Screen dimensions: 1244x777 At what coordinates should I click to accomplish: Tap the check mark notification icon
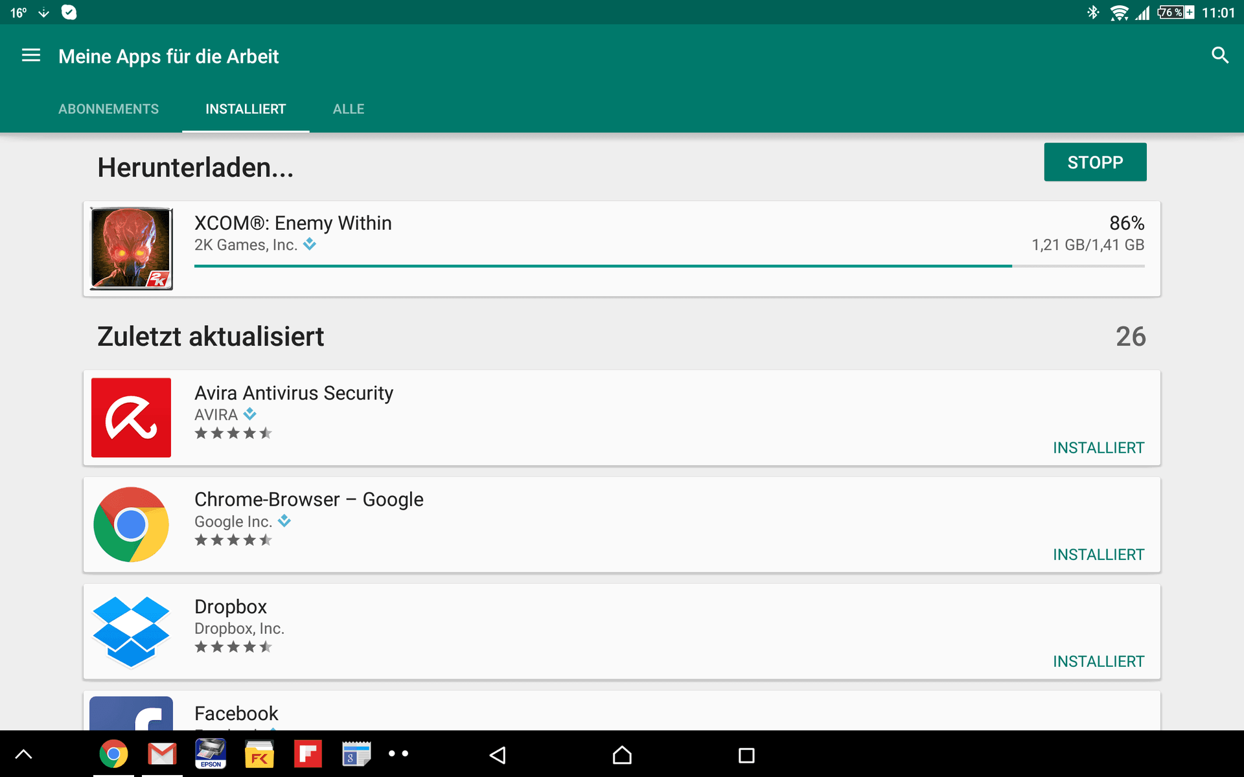coord(69,12)
